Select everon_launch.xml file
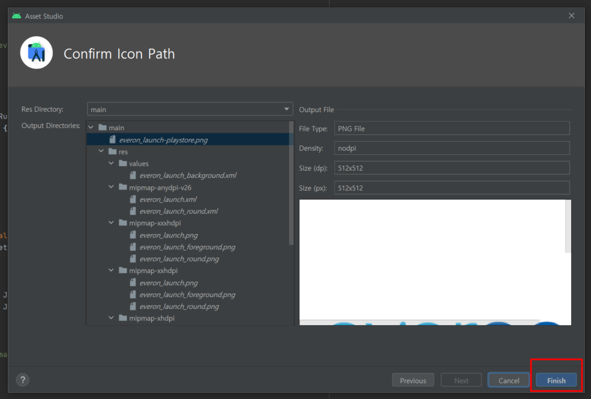 click(x=168, y=199)
